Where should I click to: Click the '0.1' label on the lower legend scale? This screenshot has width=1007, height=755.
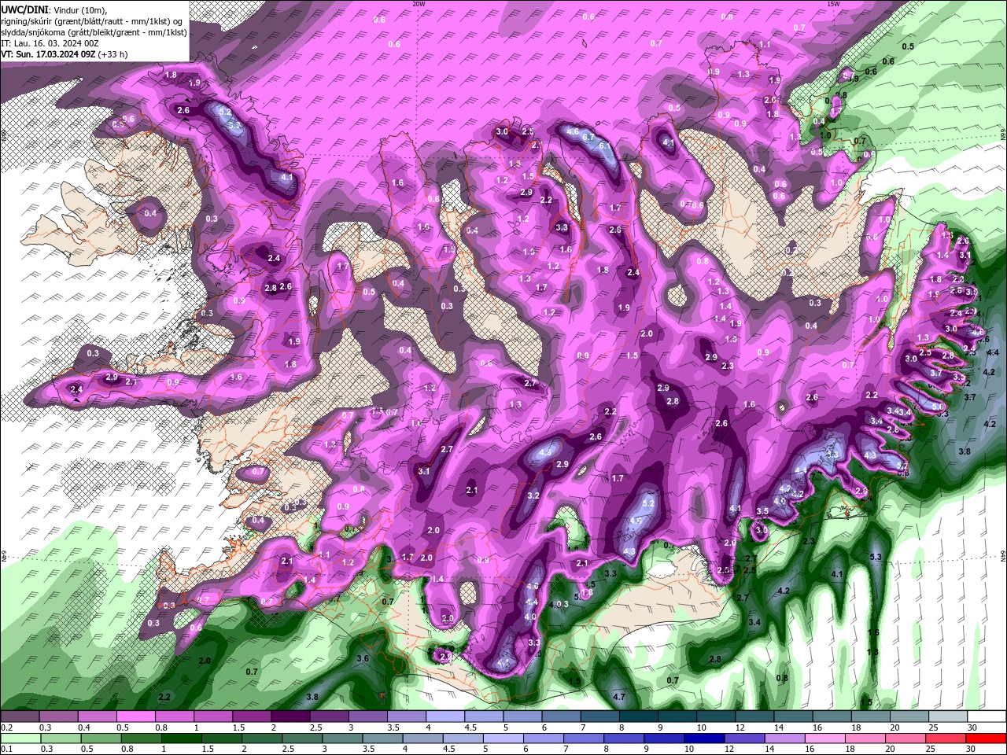6,749
